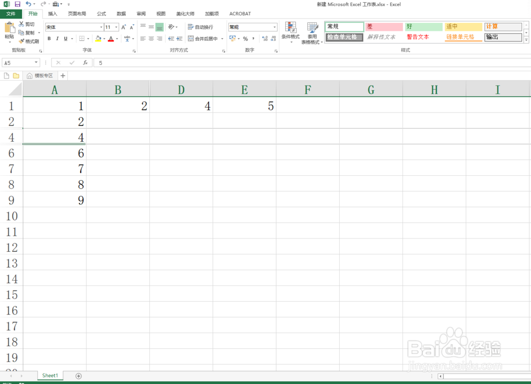Add a new sheet with the plus circle
This screenshot has width=531, height=384.
click(79, 376)
